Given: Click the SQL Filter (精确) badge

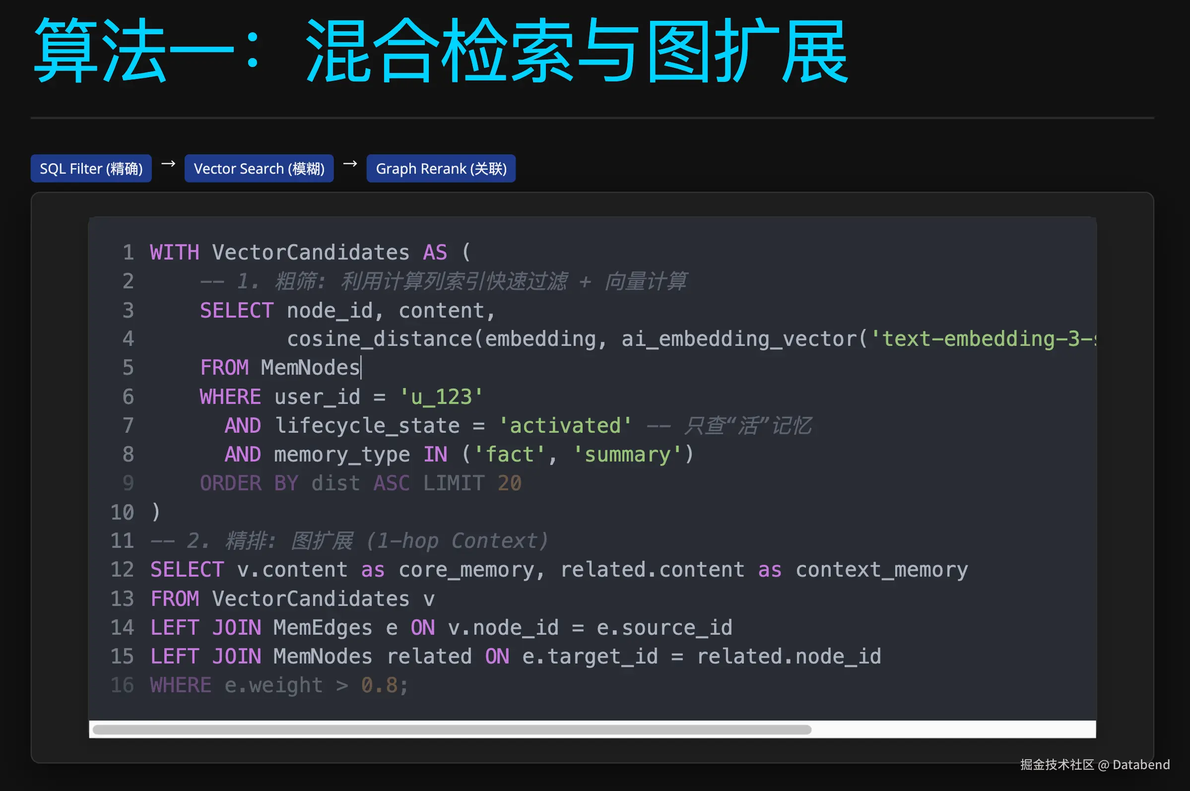Looking at the screenshot, I should [91, 169].
